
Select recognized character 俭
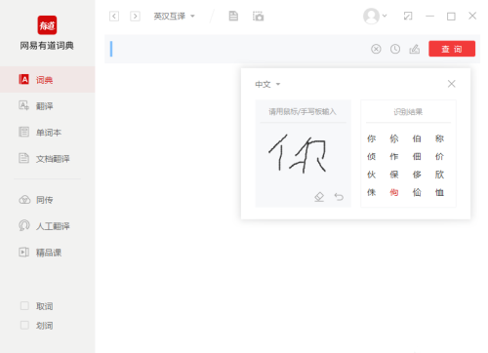417,192
